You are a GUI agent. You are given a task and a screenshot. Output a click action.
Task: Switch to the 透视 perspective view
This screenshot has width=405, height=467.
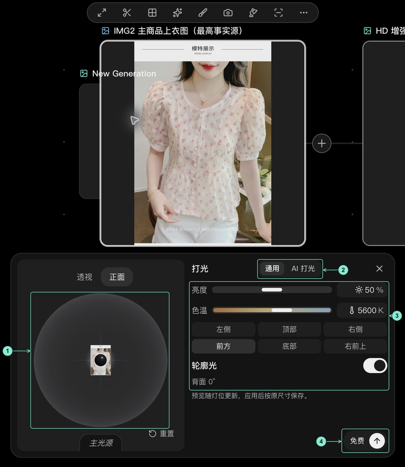click(x=85, y=277)
